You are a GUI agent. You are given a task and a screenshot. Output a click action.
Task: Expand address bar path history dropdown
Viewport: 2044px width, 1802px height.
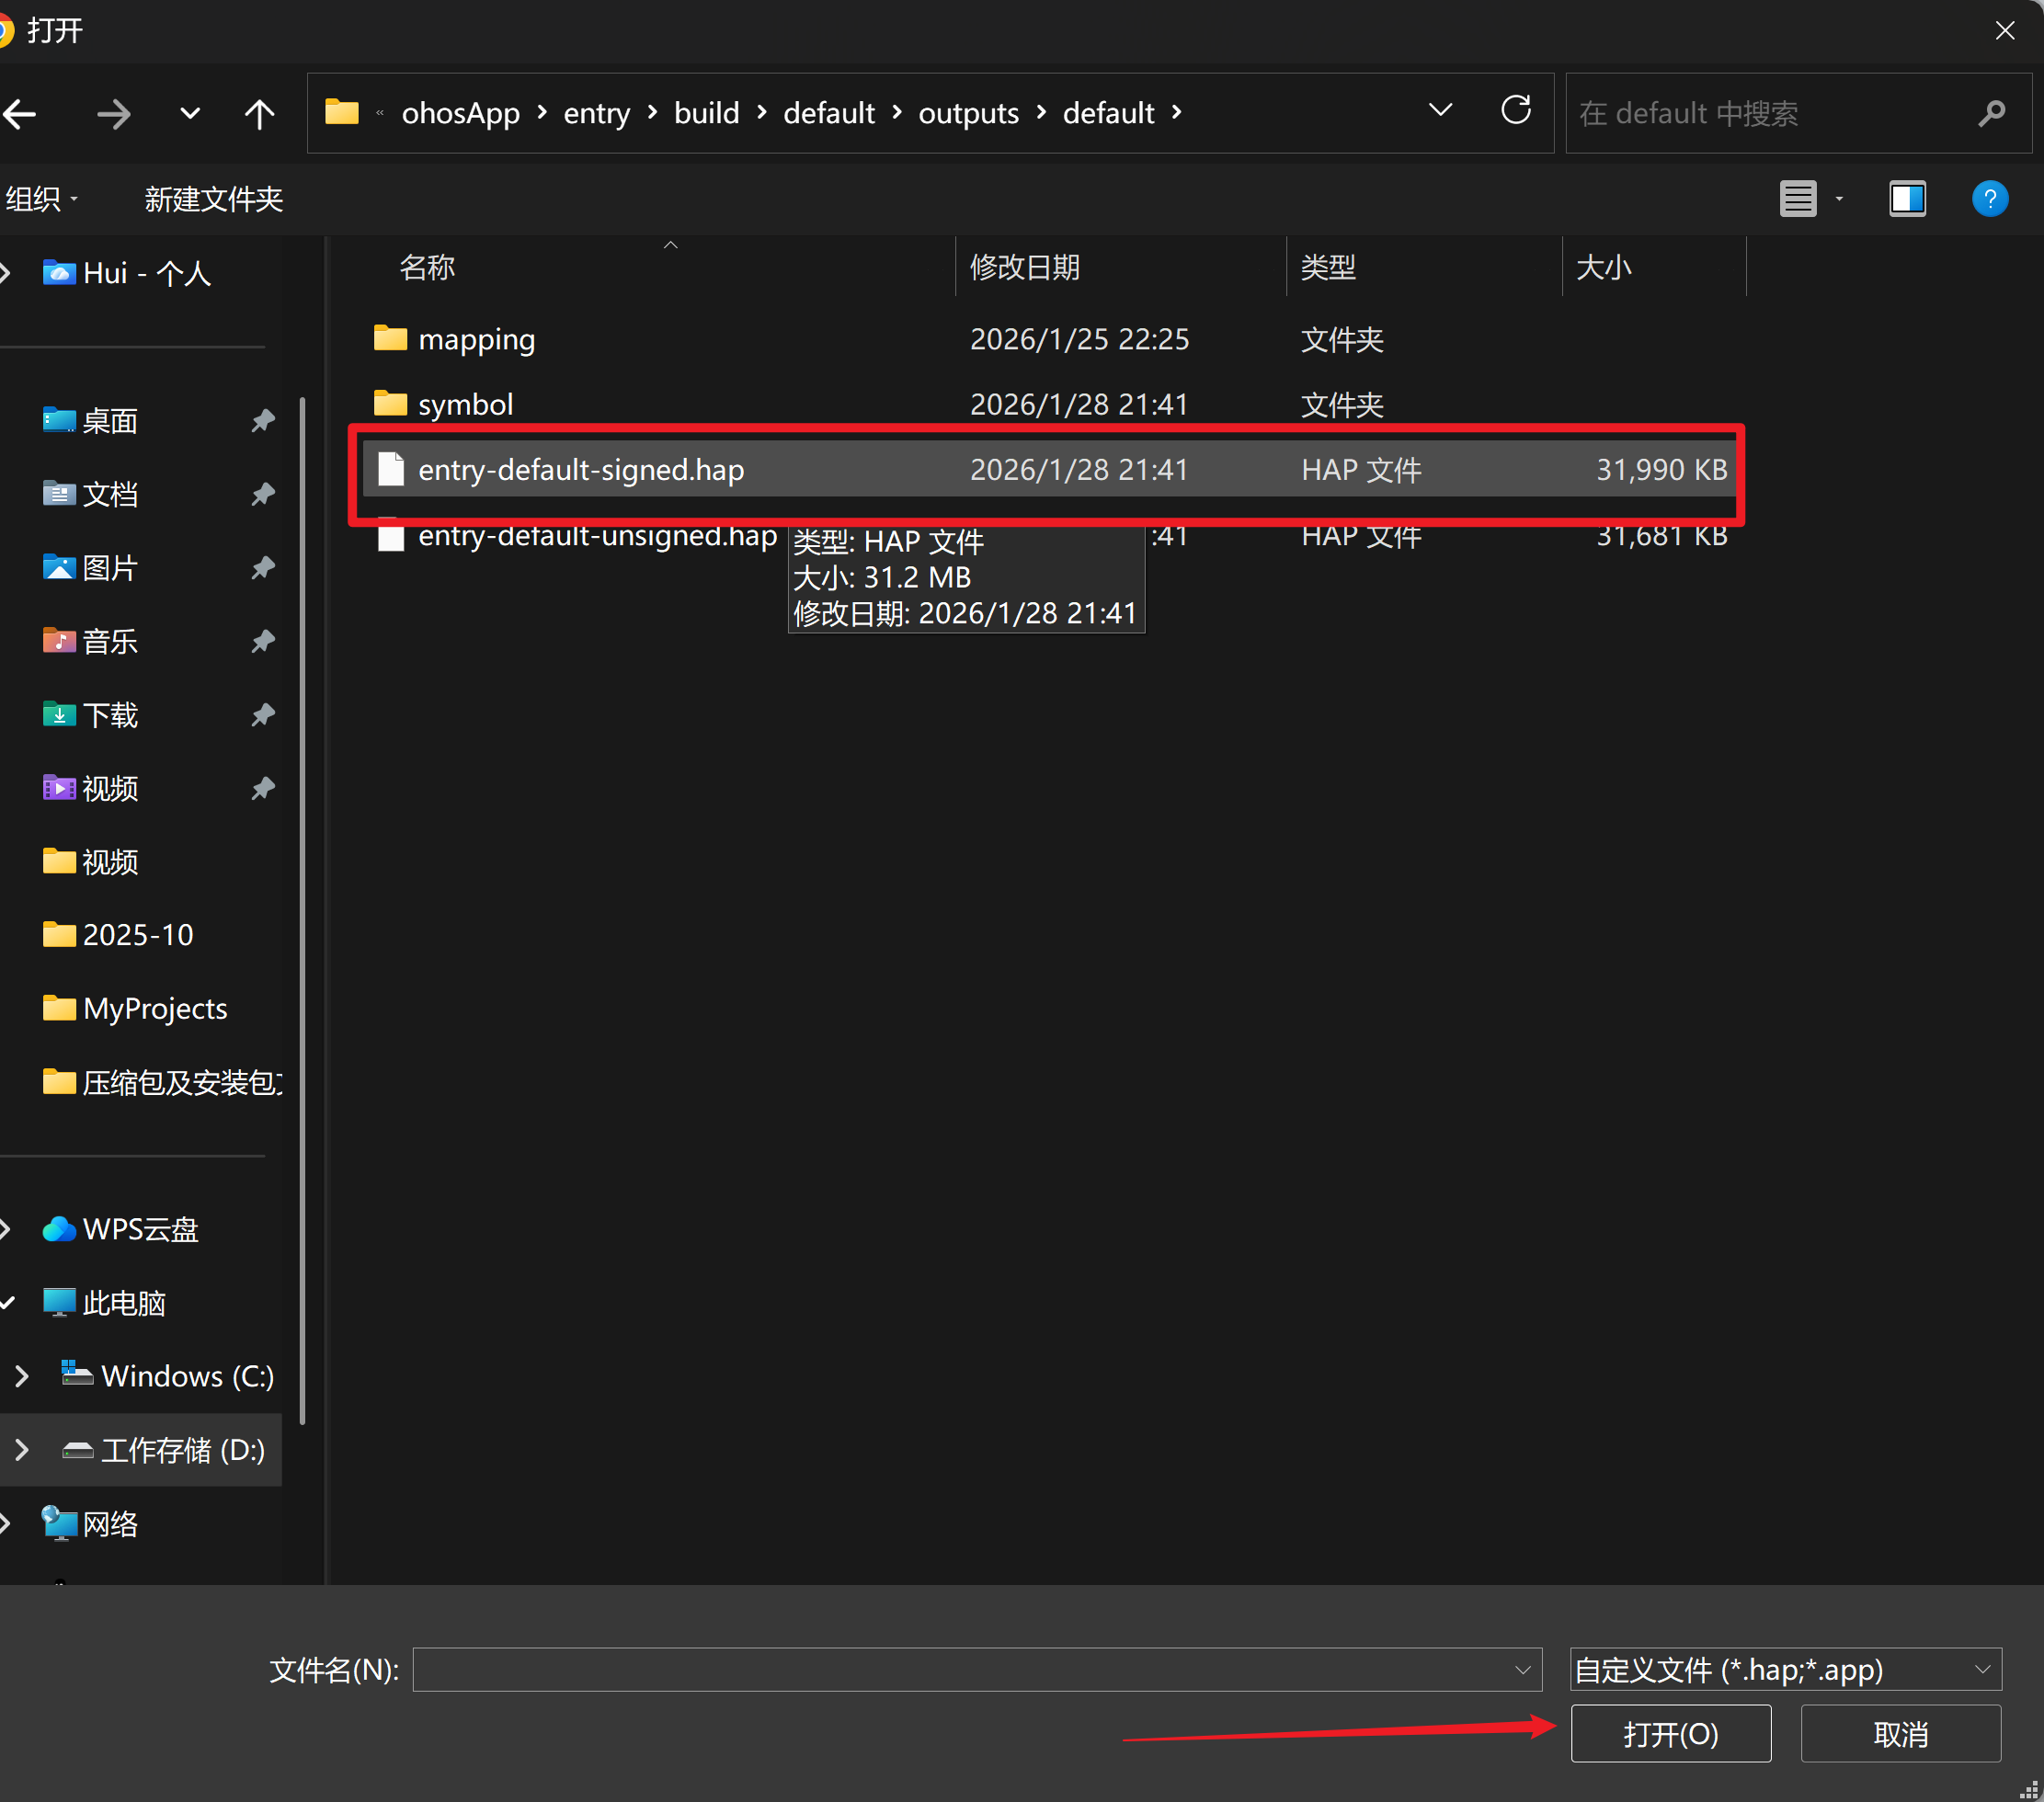tap(1439, 110)
